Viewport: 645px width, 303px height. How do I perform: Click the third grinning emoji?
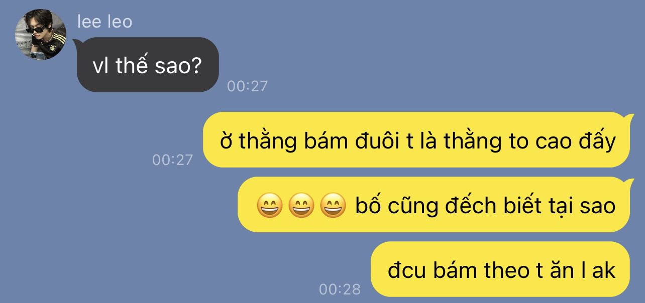pyautogui.click(x=334, y=206)
